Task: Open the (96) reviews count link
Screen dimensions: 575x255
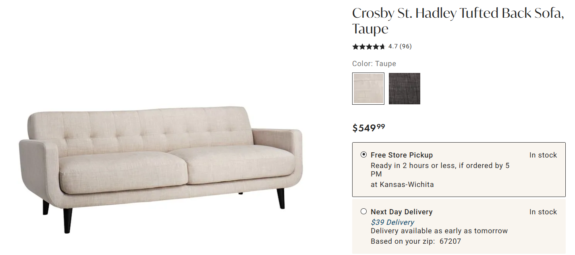Action: [405, 46]
